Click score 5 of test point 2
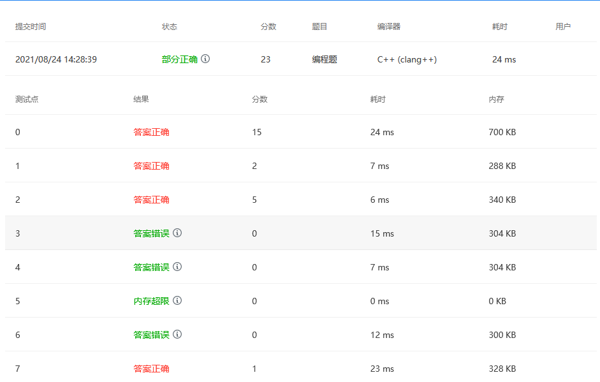 click(254, 200)
